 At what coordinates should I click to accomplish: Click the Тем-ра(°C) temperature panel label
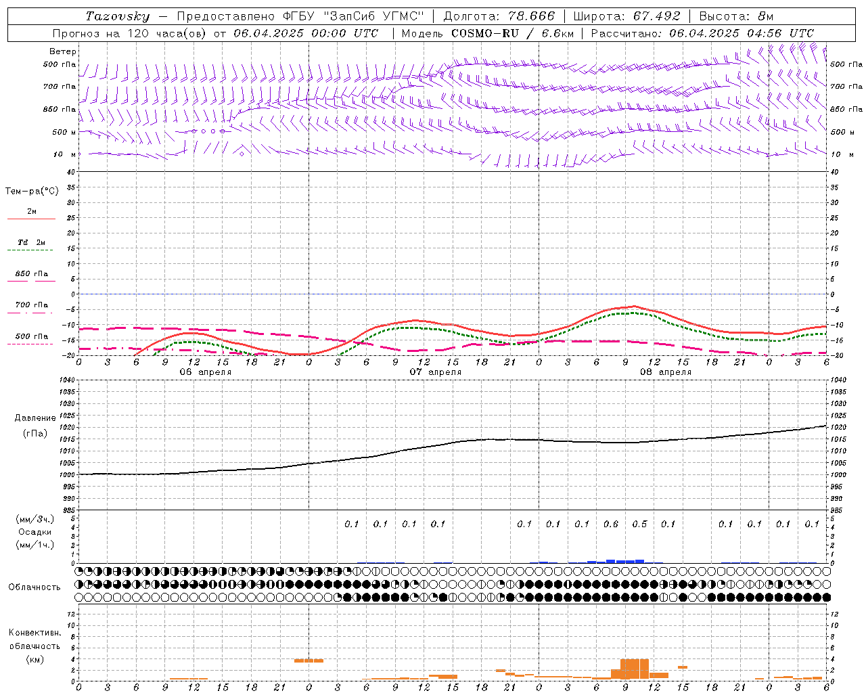(x=32, y=192)
